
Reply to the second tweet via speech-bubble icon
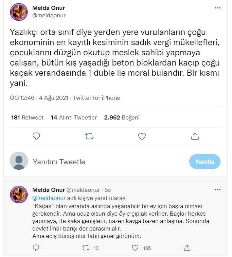coord(36,248)
